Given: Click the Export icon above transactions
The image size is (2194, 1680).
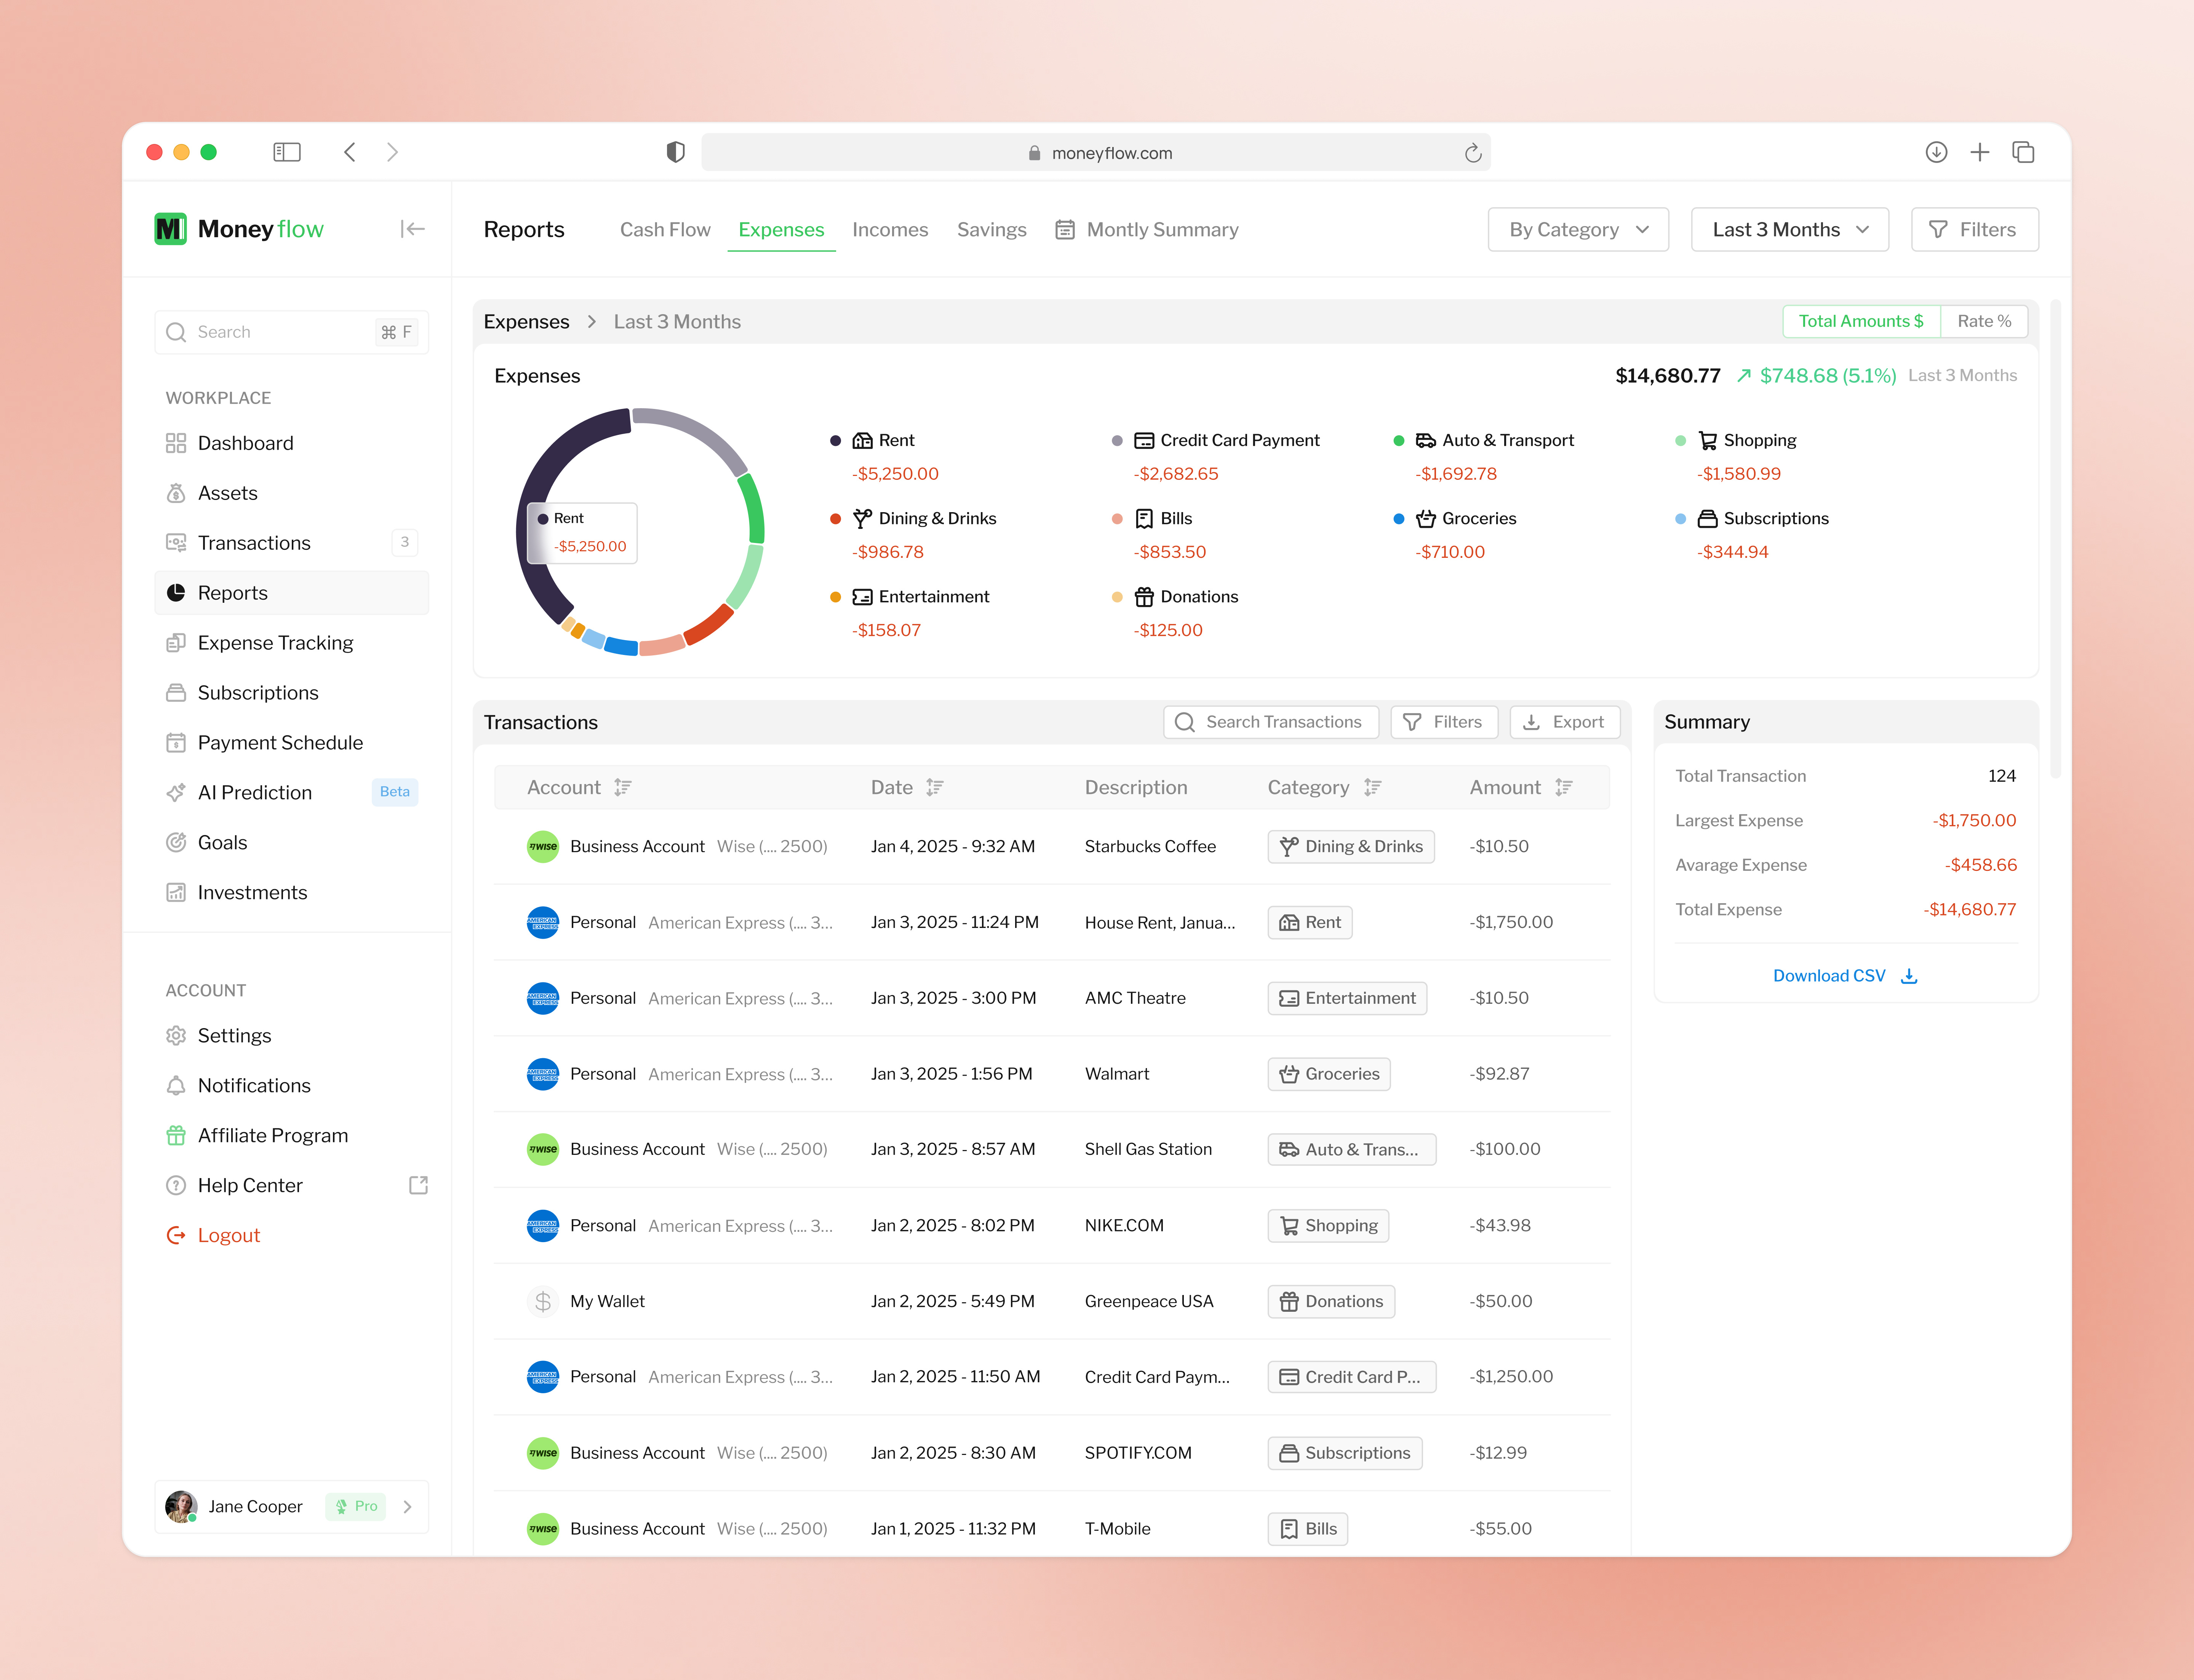Looking at the screenshot, I should coord(1533,721).
